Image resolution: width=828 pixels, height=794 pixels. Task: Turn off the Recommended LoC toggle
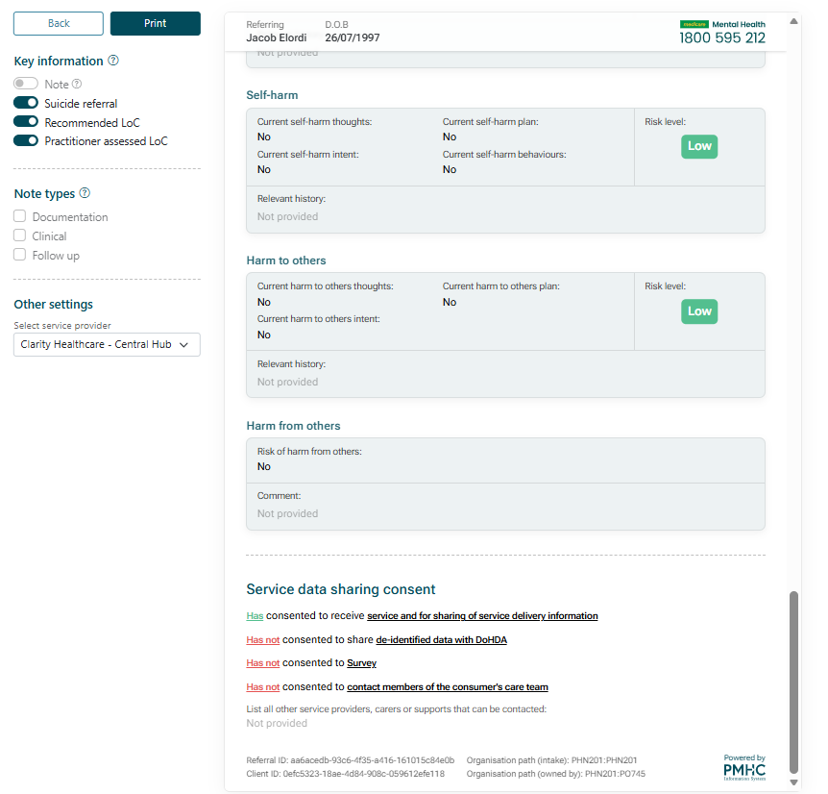(x=26, y=122)
